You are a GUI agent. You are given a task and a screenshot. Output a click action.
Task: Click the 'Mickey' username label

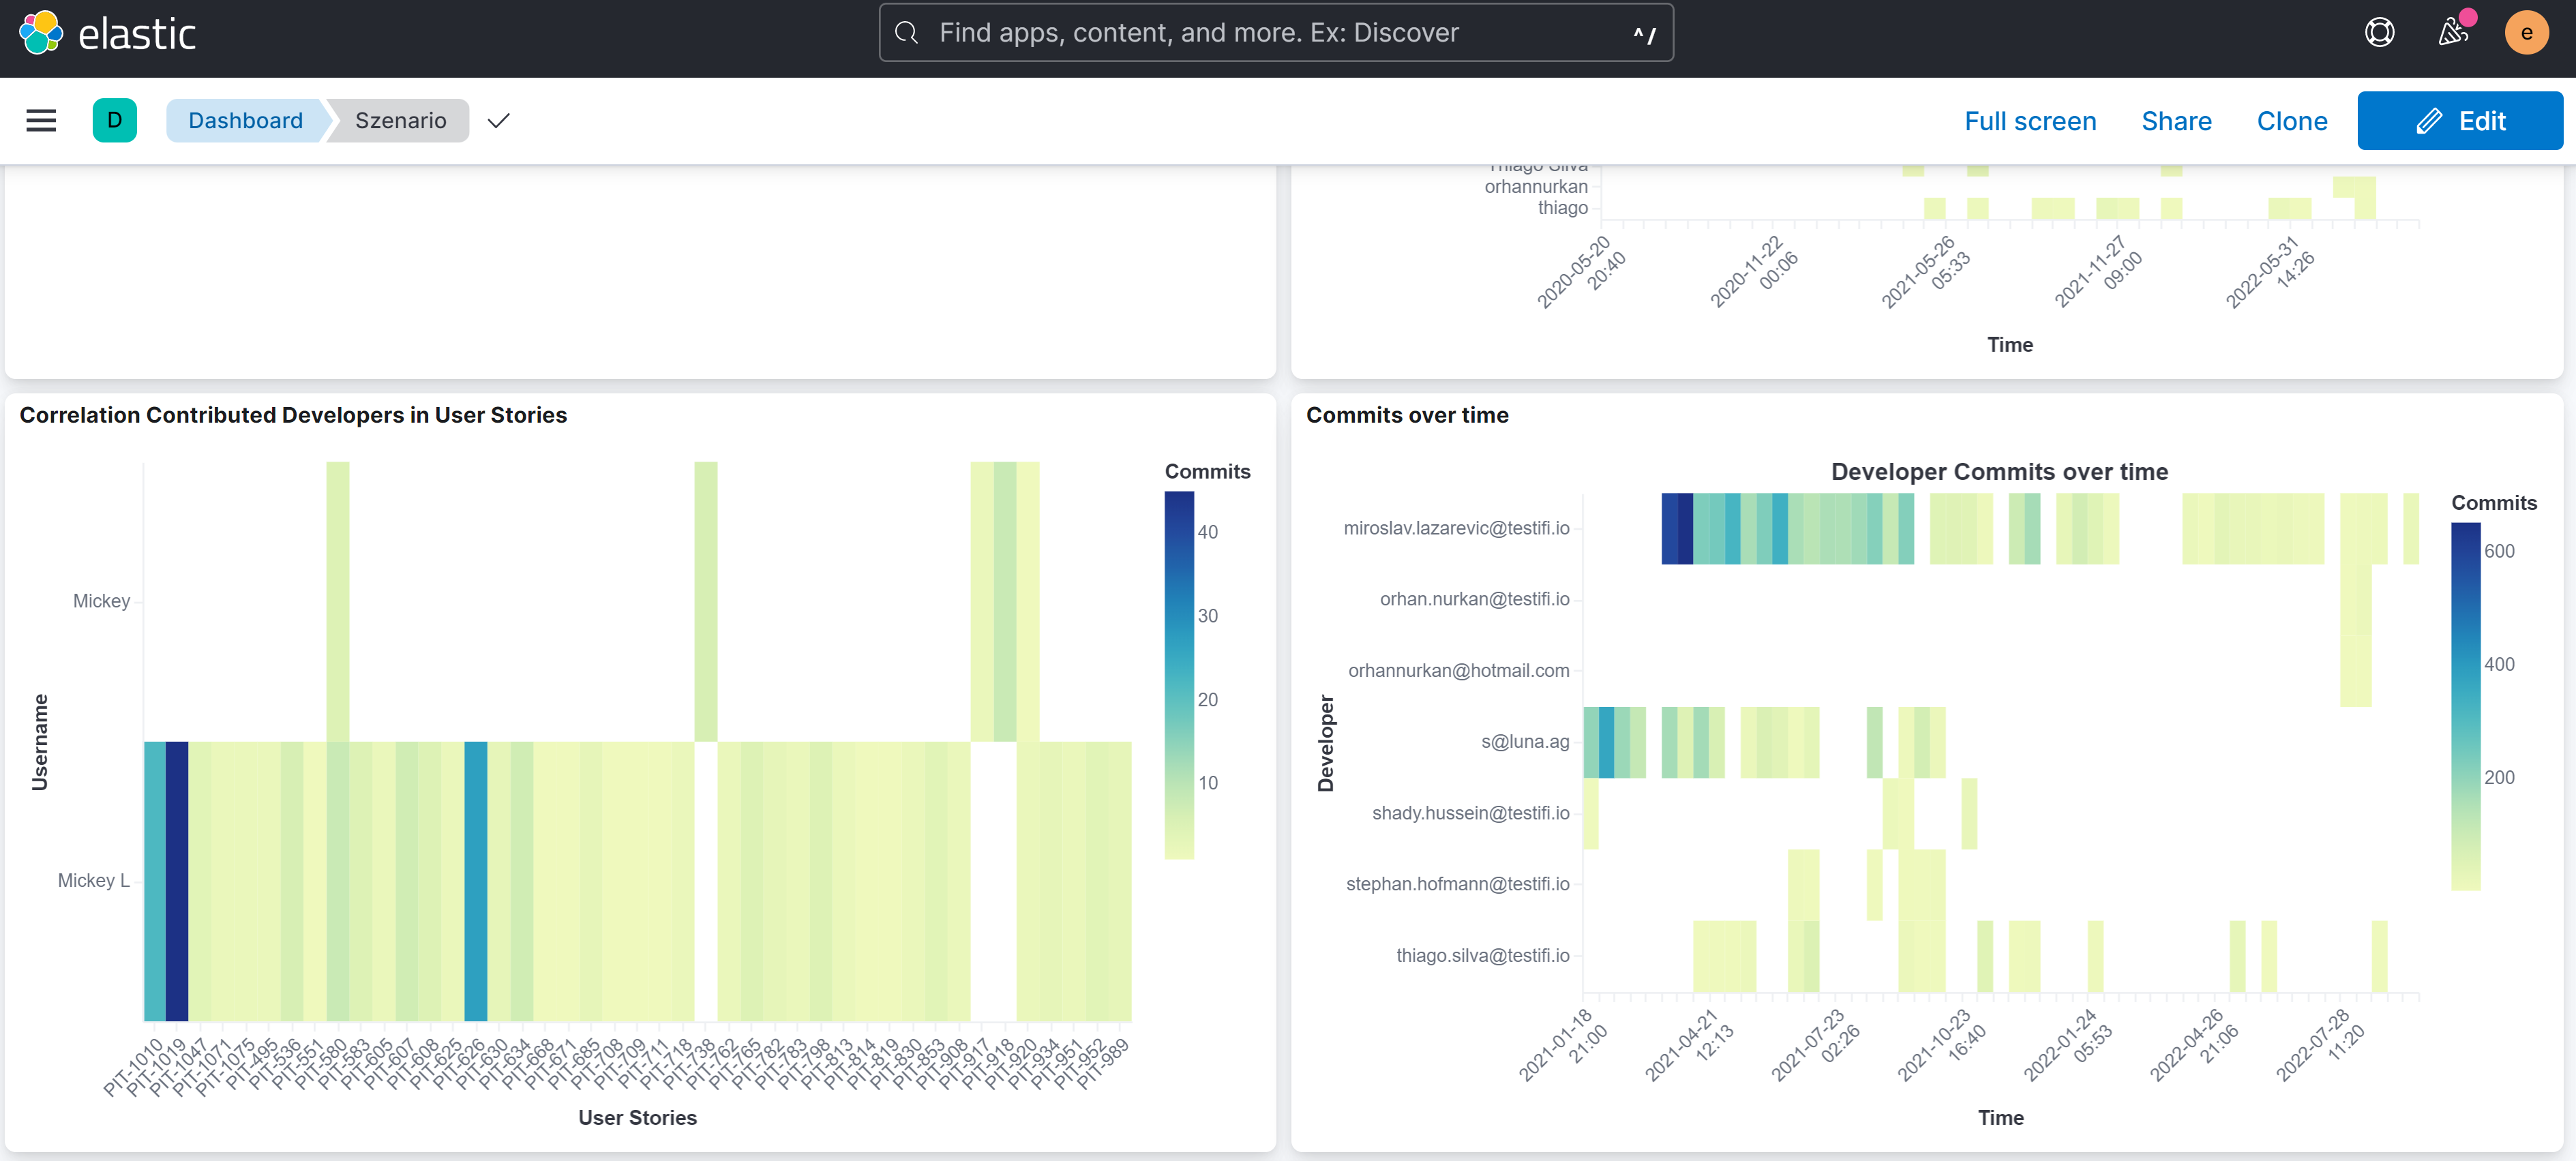click(101, 600)
